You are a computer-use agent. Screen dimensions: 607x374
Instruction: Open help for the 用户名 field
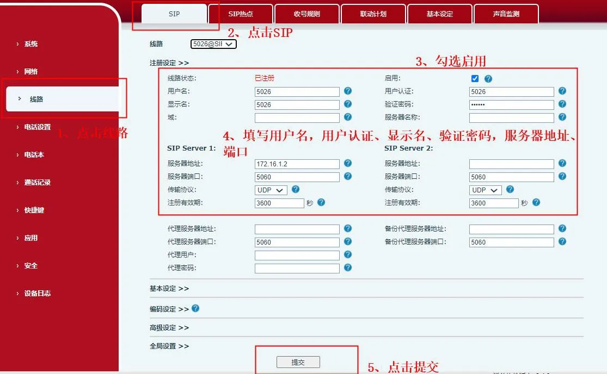[x=347, y=91]
